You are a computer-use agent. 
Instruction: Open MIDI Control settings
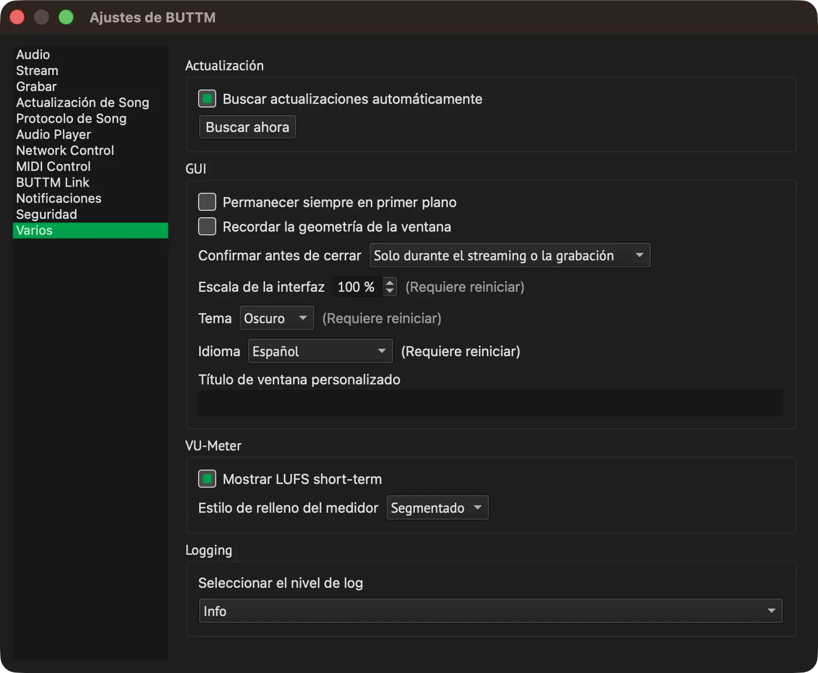point(91,167)
